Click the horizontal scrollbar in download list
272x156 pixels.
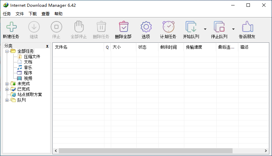coord(146,151)
